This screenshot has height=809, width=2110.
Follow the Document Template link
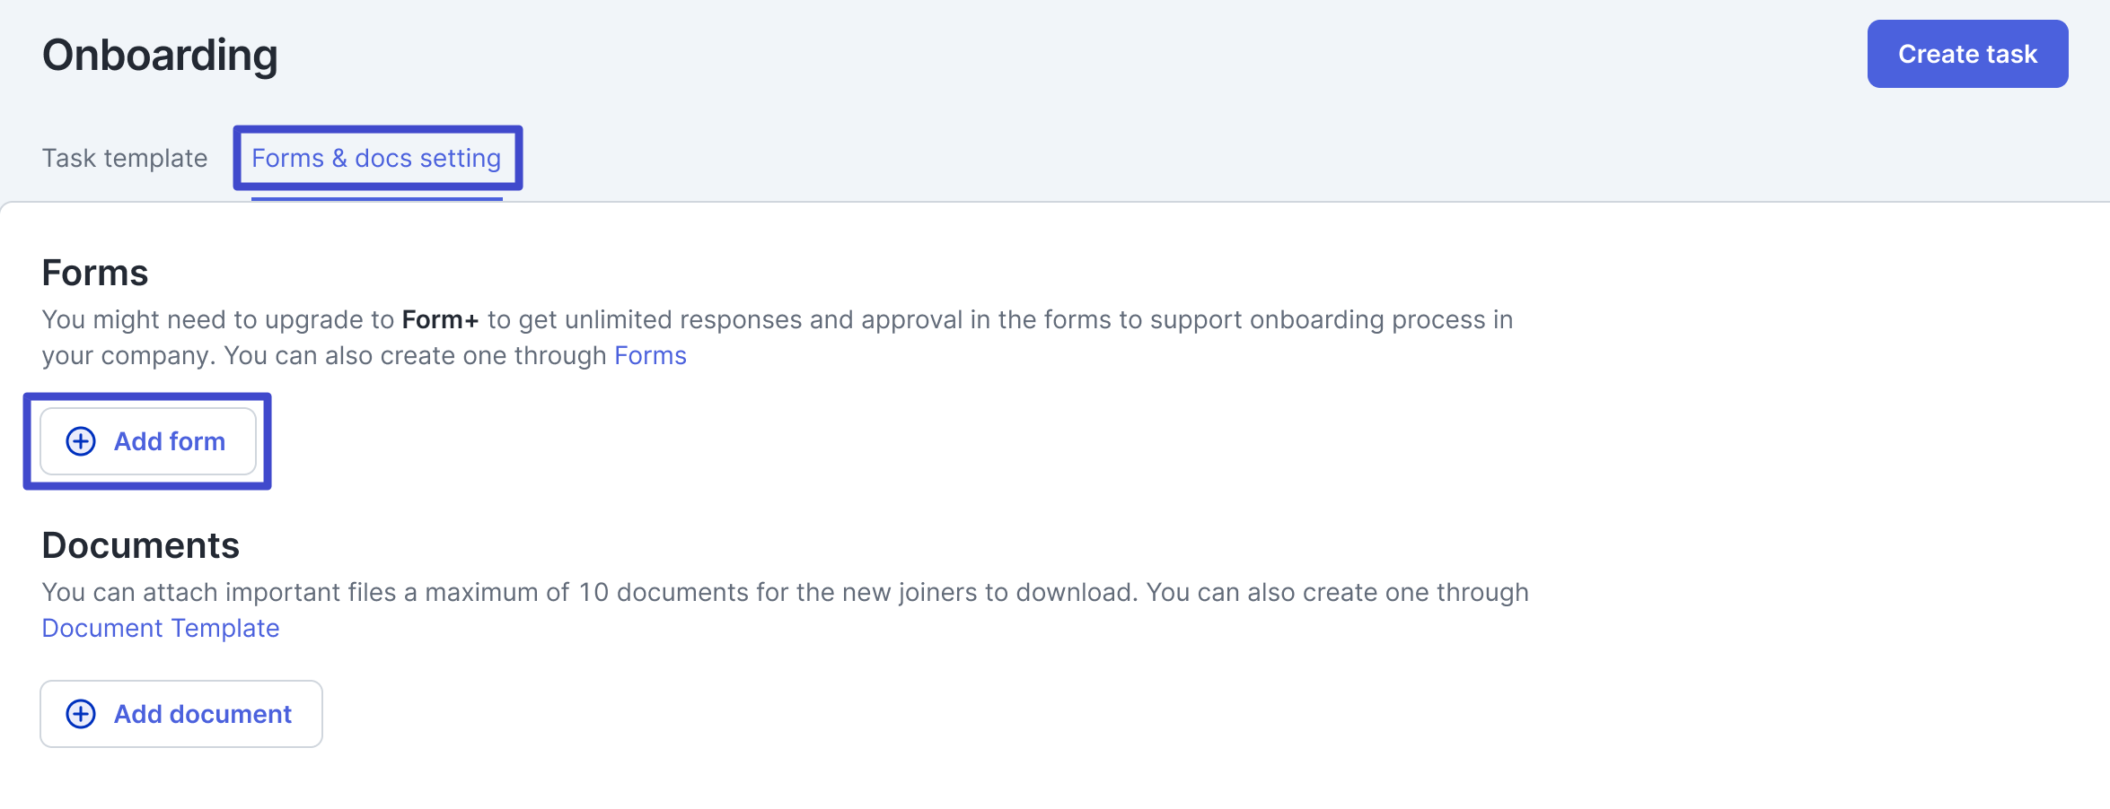pyautogui.click(x=161, y=629)
